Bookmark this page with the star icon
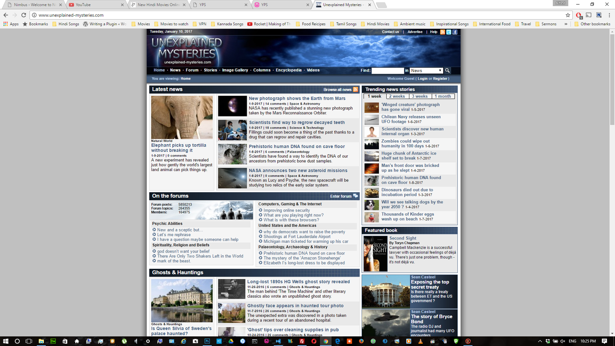 [568, 15]
